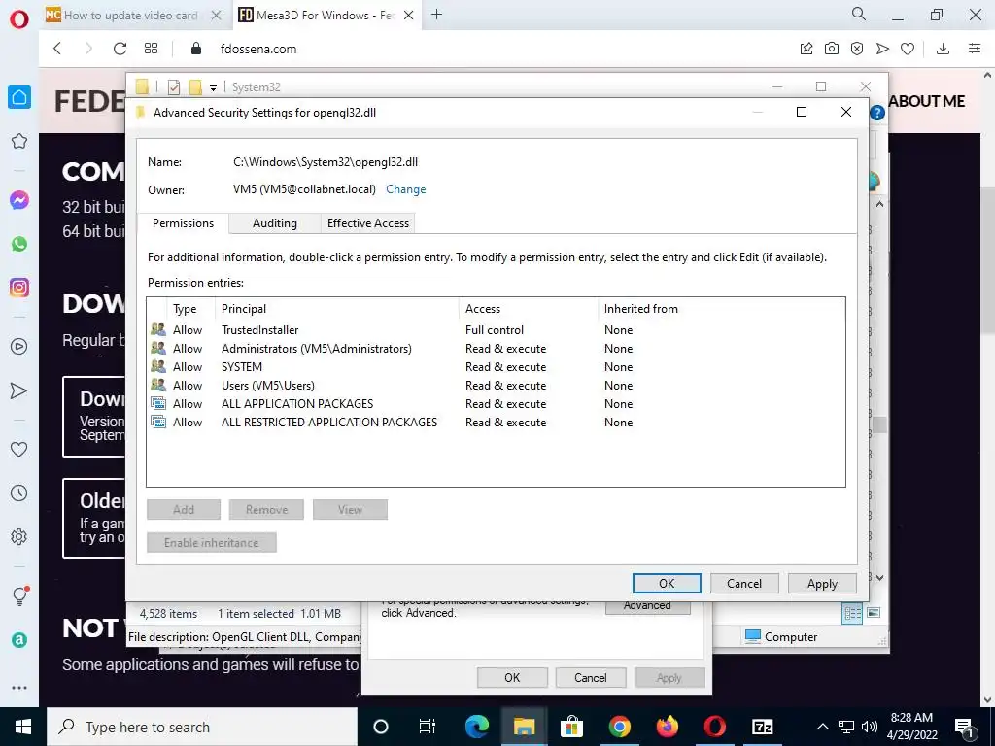Open Firefox from taskbar
Viewport: 995px width, 746px height.
667,727
